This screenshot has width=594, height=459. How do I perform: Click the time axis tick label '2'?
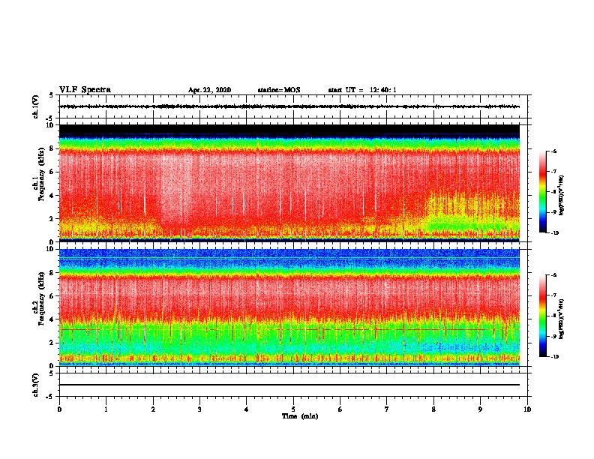pyautogui.click(x=153, y=409)
